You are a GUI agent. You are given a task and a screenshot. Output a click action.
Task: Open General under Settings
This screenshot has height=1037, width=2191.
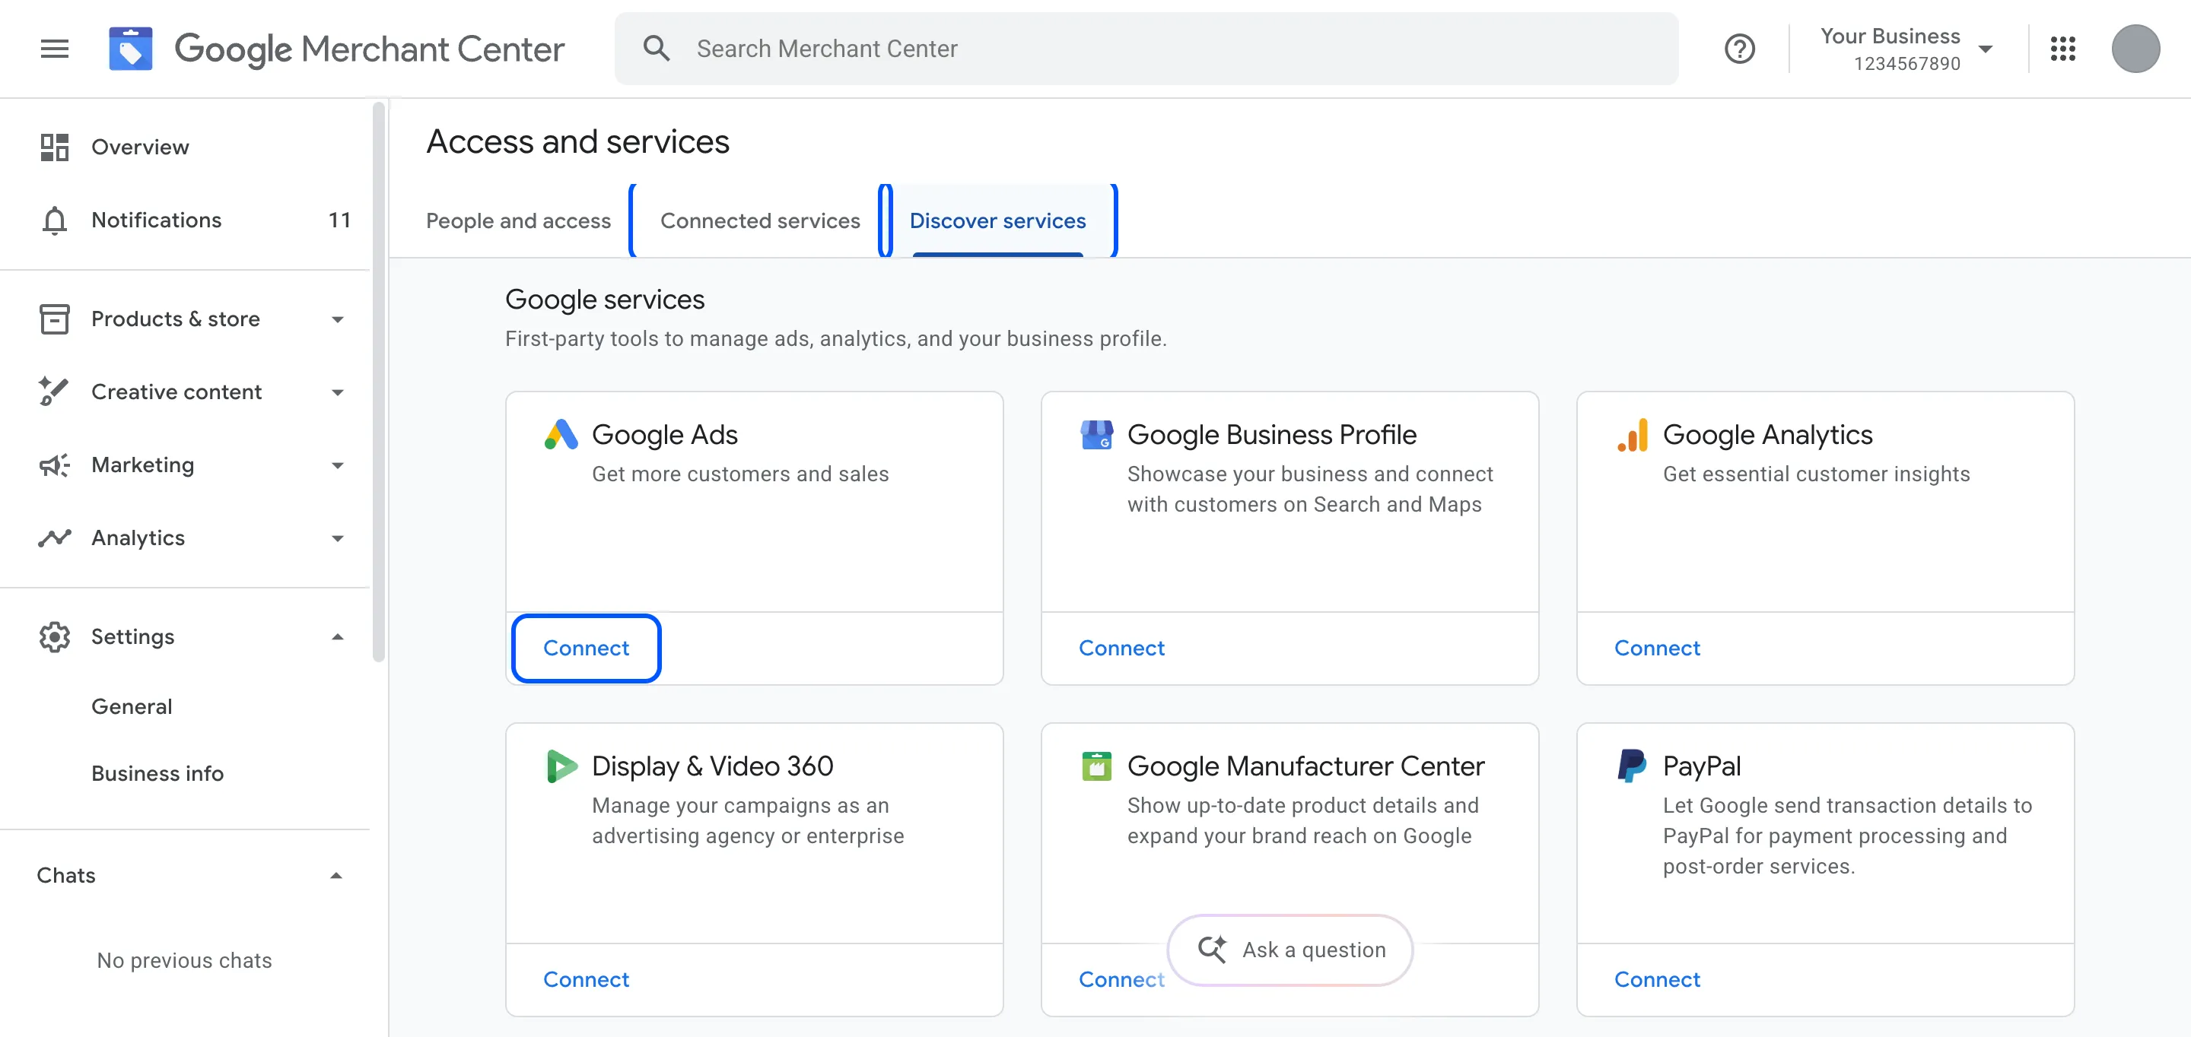[x=132, y=706]
